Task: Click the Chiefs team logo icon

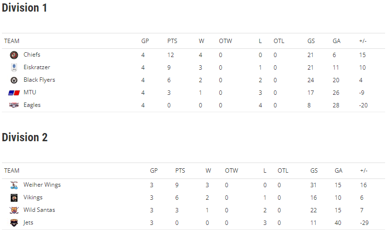Action: (14, 55)
